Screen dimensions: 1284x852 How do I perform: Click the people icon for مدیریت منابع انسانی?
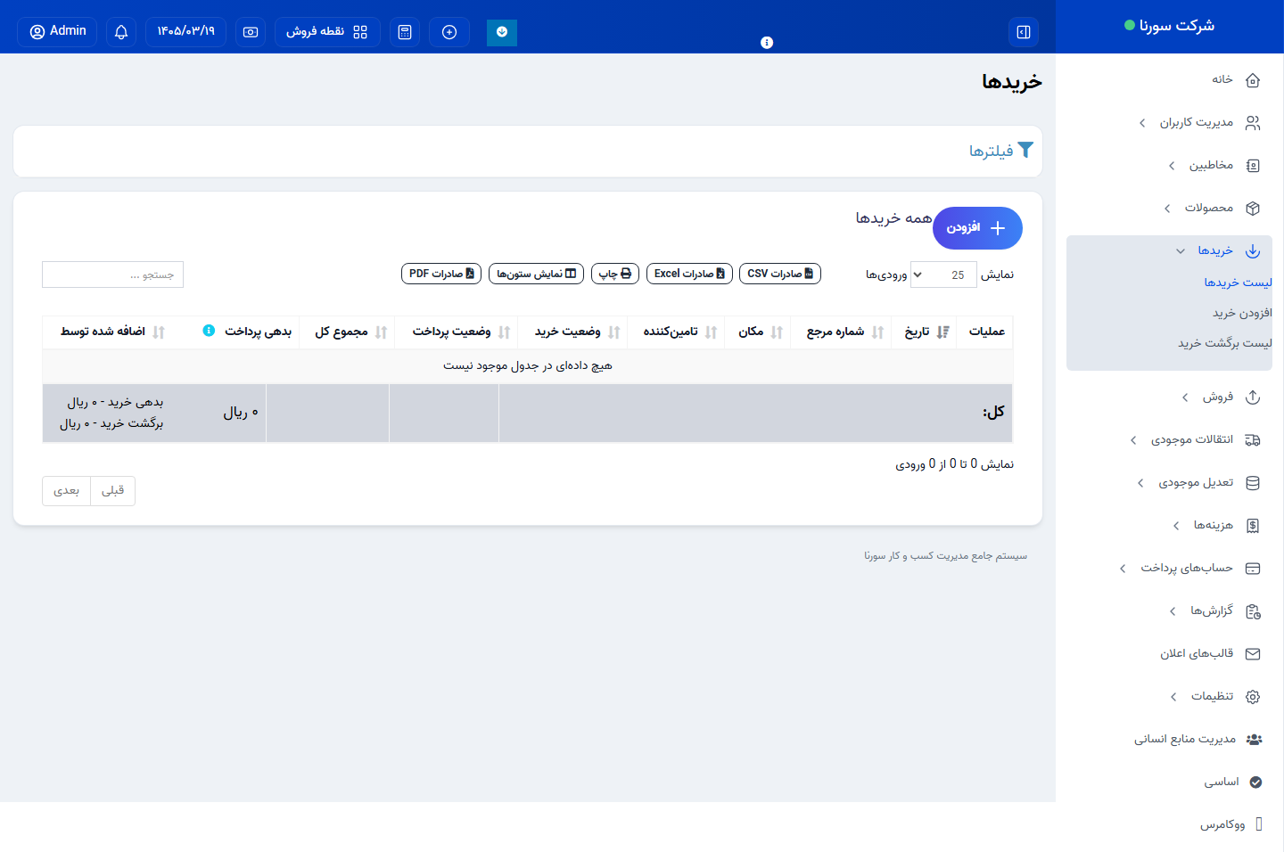coord(1254,740)
